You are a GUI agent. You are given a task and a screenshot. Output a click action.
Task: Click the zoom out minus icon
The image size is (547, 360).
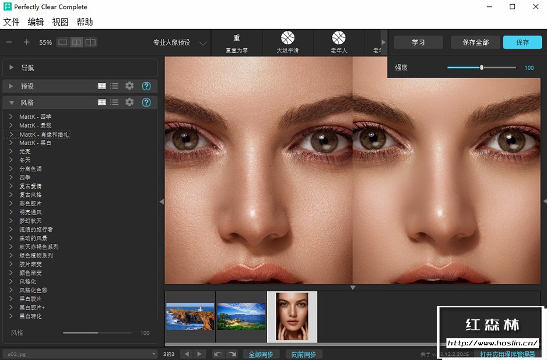9,43
